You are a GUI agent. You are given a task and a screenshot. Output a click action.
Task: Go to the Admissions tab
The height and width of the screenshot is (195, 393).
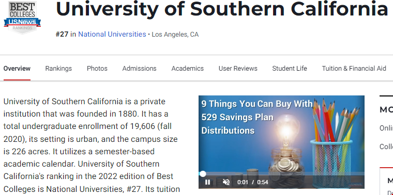pyautogui.click(x=139, y=69)
